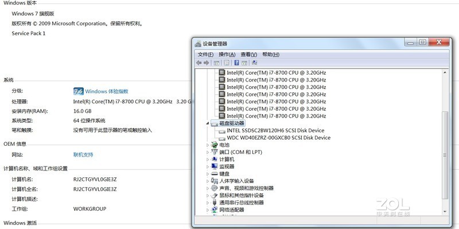459x229 pixels.
Task: Expand the 网络适配器 node
Action: (208, 210)
